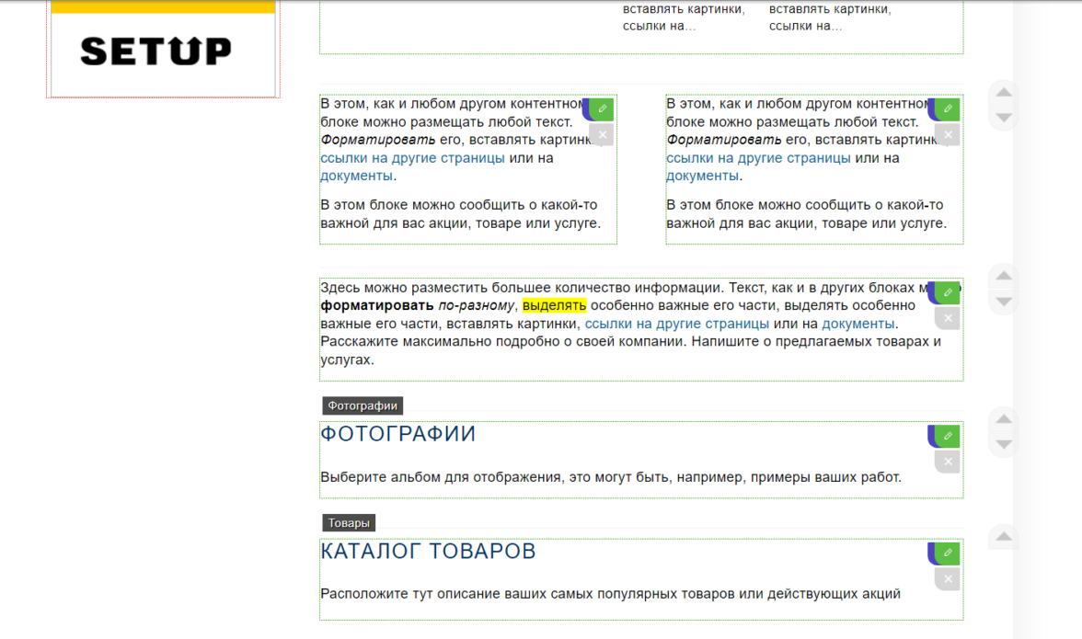Open editing for the КАТАЛОГ ТОВАРОВ block
Image resolution: width=1082 pixels, height=639 pixels.
(x=947, y=553)
